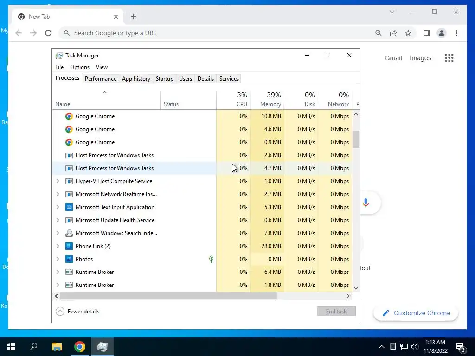This screenshot has width=475, height=356.
Task: Expand the Microsoft Text Input Application row
Action: point(58,207)
